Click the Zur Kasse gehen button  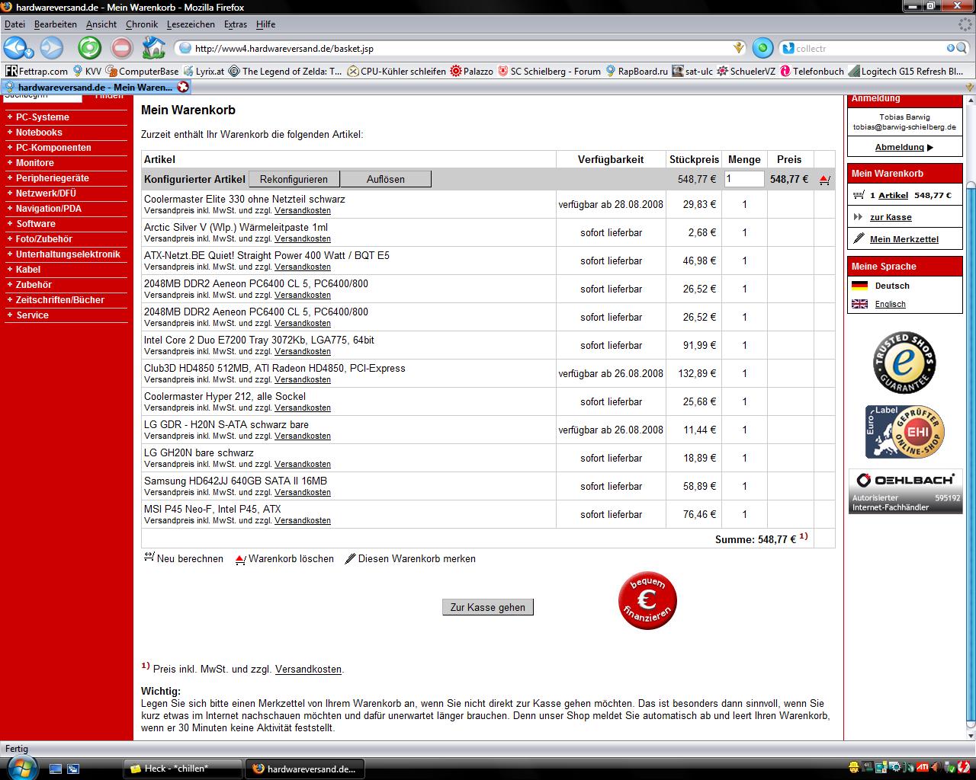pyautogui.click(x=488, y=607)
